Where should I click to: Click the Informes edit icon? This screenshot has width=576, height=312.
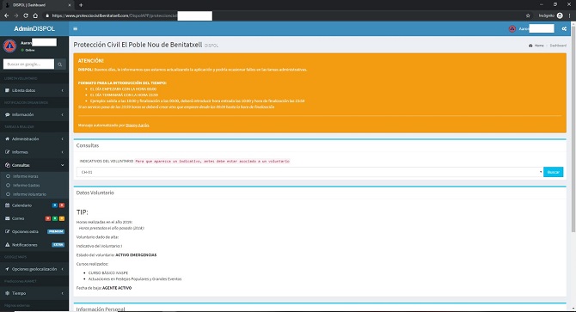[x=7, y=152]
